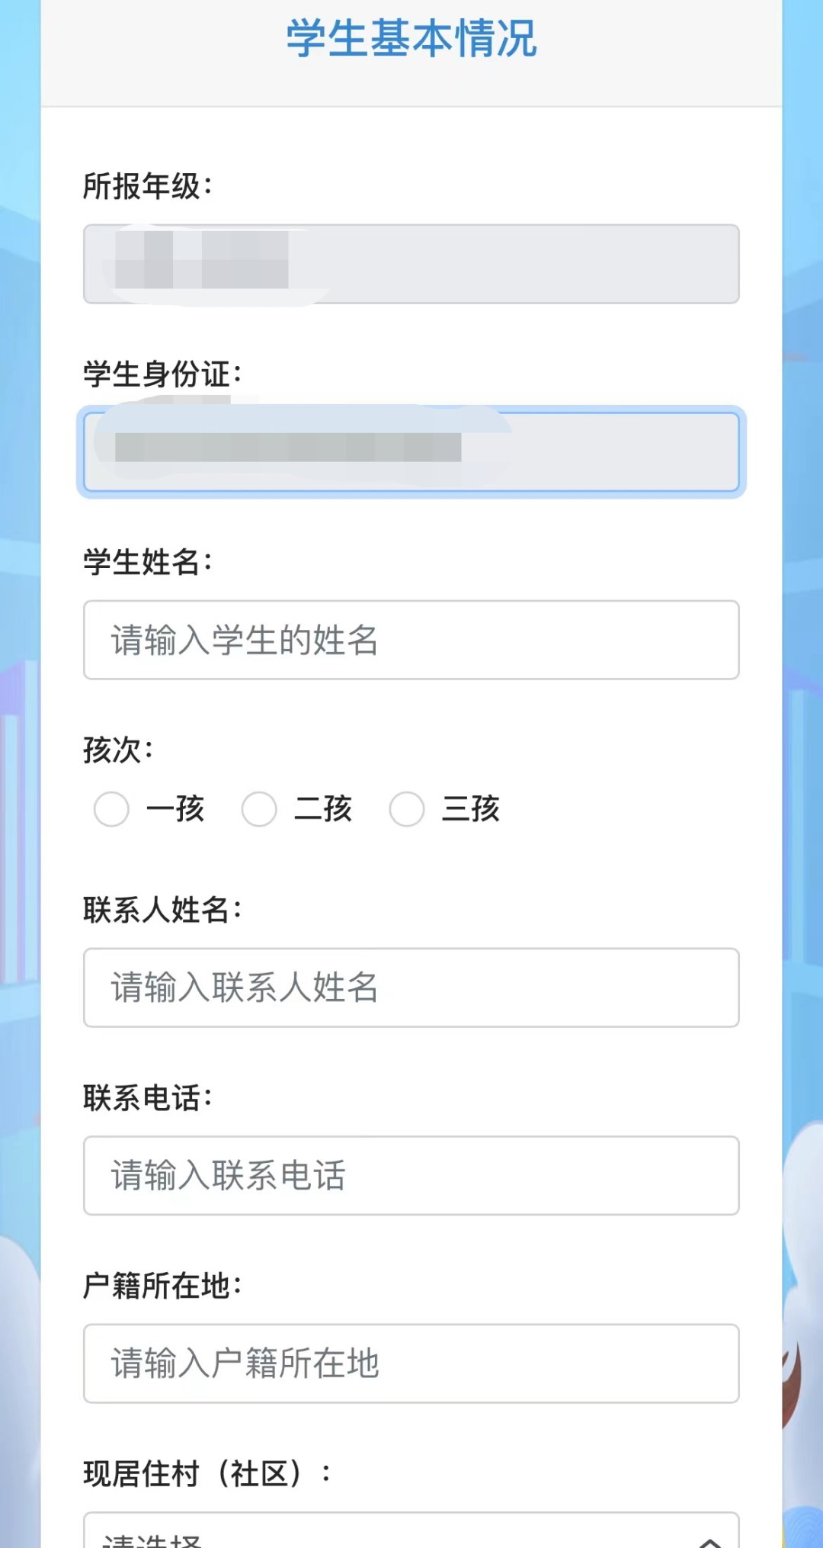The width and height of the screenshot is (823, 1548).
Task: Click the 请输入户籍所在地 input box
Action: (x=411, y=1363)
